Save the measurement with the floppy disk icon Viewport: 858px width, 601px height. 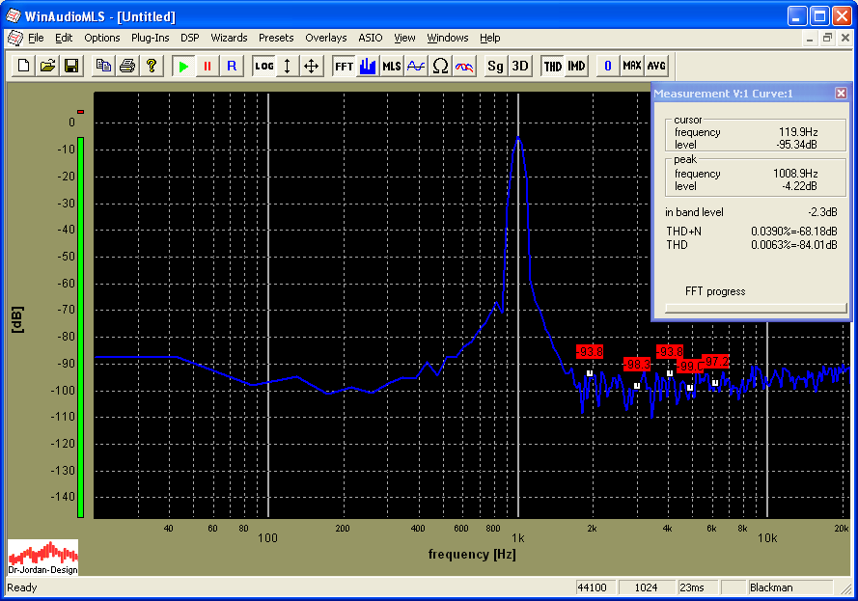71,66
